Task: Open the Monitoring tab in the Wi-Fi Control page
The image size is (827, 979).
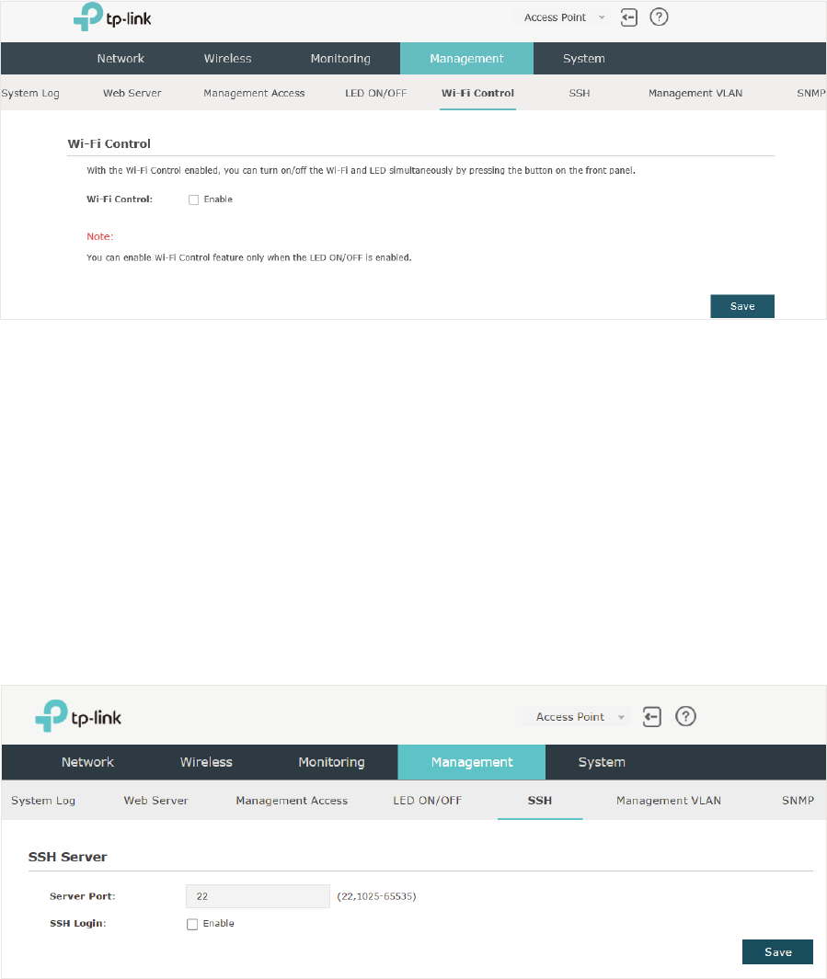Action: (340, 59)
